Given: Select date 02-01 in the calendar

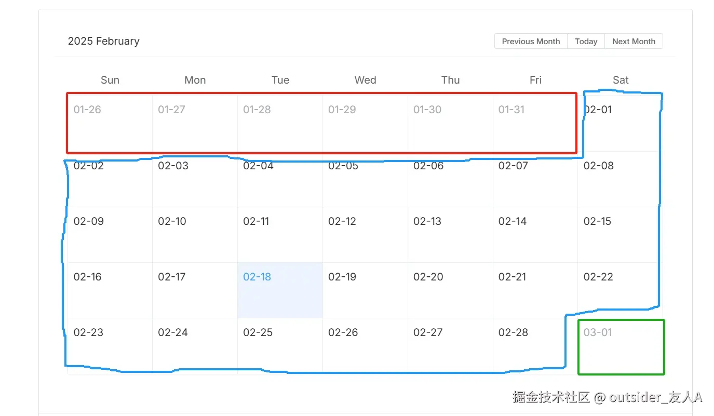Looking at the screenshot, I should [620, 123].
